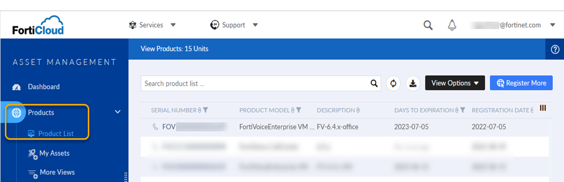564x182 pixels.
Task: Expand the Services dropdown arrow
Action: [173, 25]
